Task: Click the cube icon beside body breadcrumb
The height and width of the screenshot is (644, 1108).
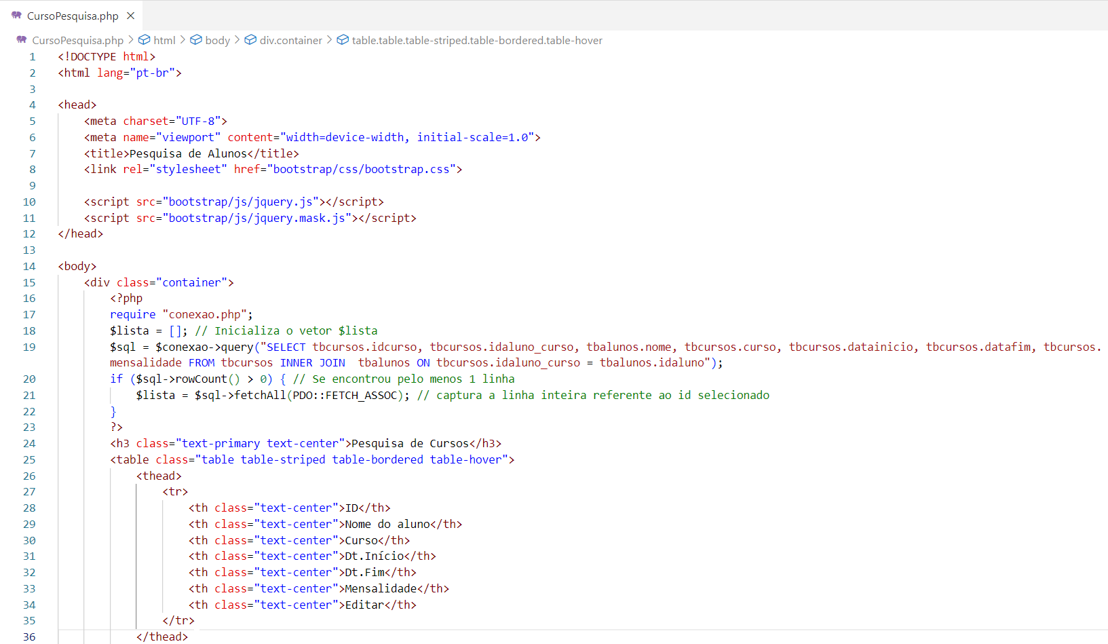Action: click(196, 40)
